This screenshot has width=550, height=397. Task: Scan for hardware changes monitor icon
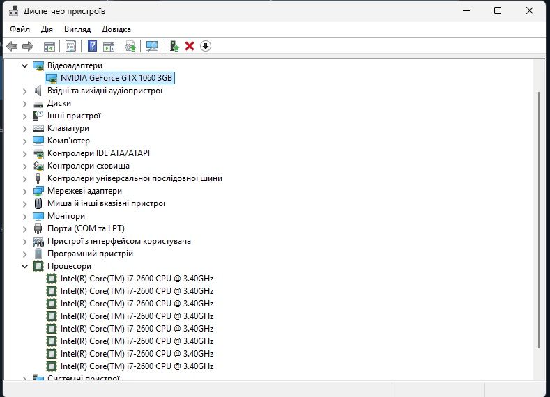point(151,46)
